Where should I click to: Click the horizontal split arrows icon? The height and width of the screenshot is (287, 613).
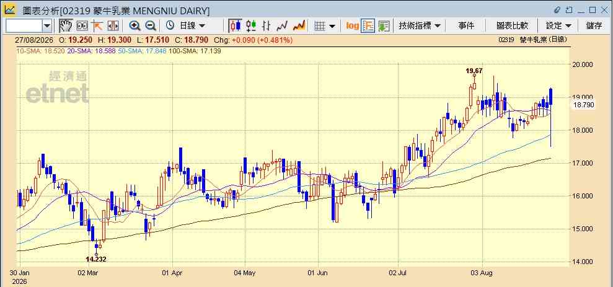click(113, 26)
